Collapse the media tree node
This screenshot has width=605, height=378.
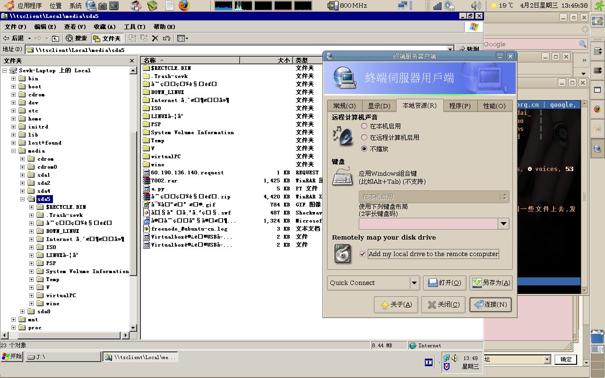coord(13,151)
